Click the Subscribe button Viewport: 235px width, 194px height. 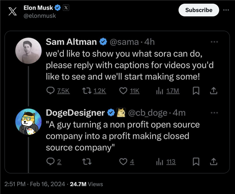click(199, 10)
